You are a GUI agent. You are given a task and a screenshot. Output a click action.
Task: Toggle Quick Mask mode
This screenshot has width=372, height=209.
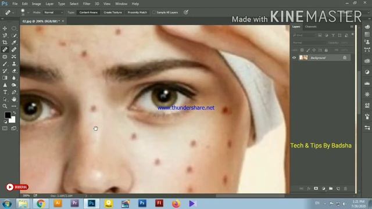5,128
